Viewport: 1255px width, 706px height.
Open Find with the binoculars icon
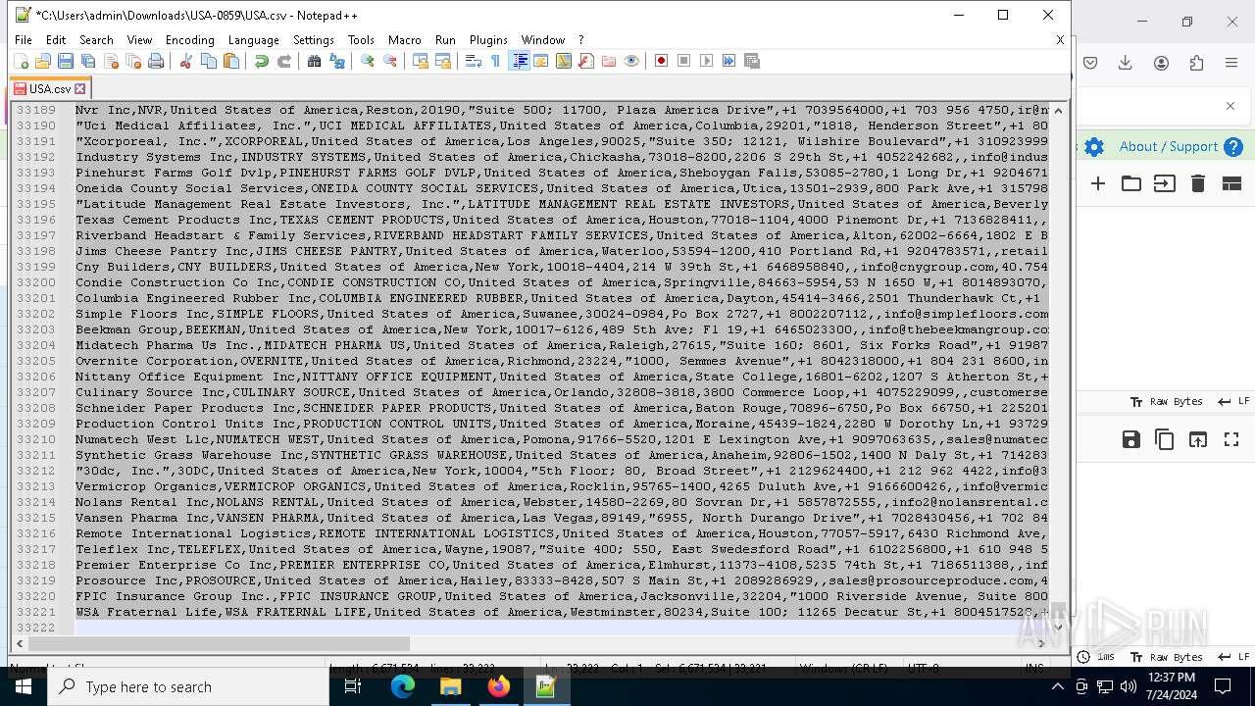pos(314,61)
